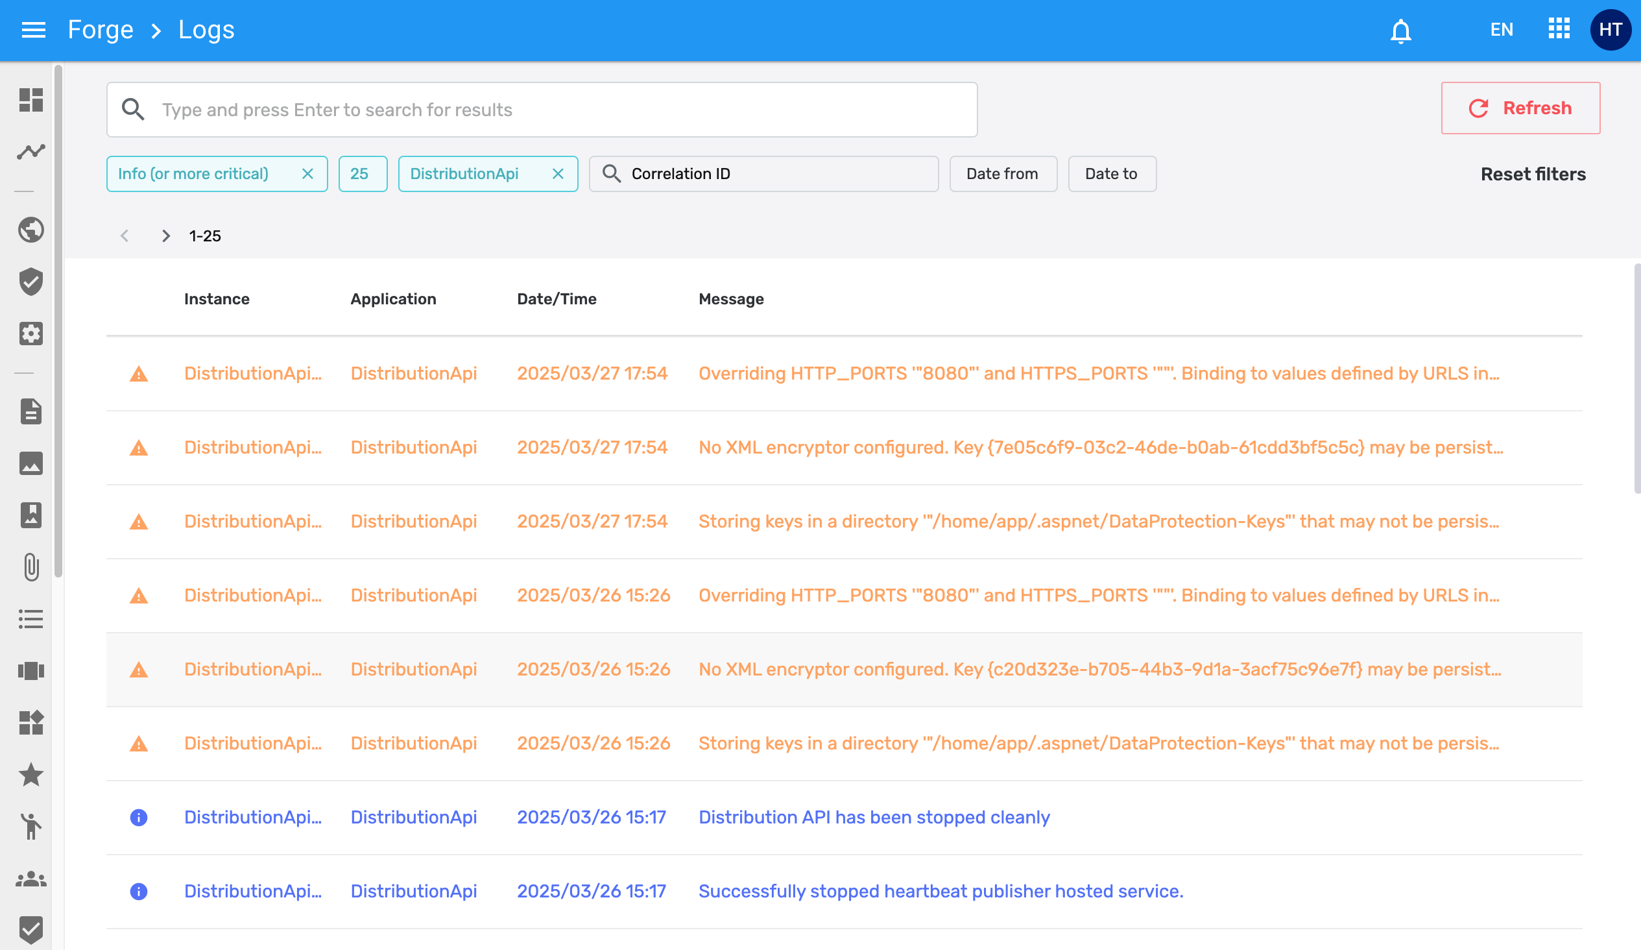Click the Application column header

(393, 299)
